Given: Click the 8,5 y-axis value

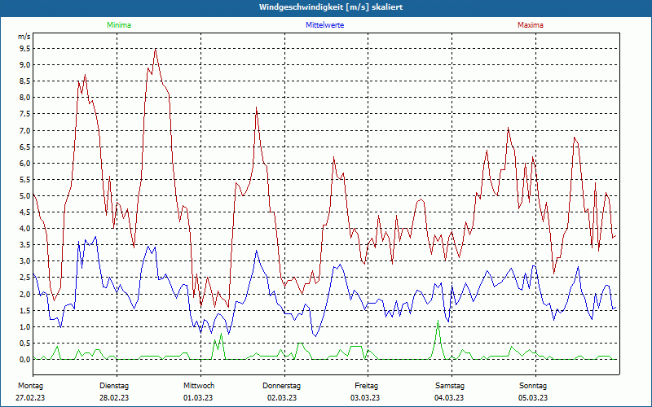Looking at the screenshot, I should tap(25, 81).
